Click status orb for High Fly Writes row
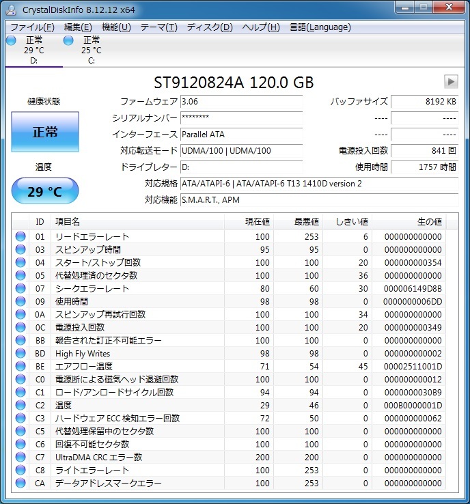470x504 pixels. tap(20, 354)
